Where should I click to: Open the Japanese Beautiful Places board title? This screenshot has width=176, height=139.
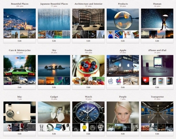coord(54,4)
